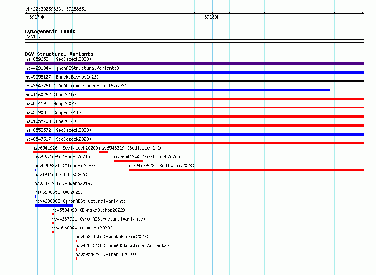Select the red nsv6547617 variant bar

[194, 143]
